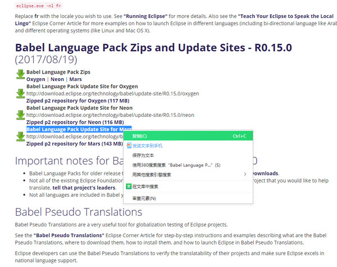Click the Oxygen update-site URL text
Viewport: 337px width, 267px height.
(113, 93)
